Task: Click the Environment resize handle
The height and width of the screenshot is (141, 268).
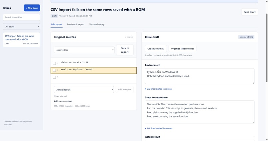Action: point(253,83)
